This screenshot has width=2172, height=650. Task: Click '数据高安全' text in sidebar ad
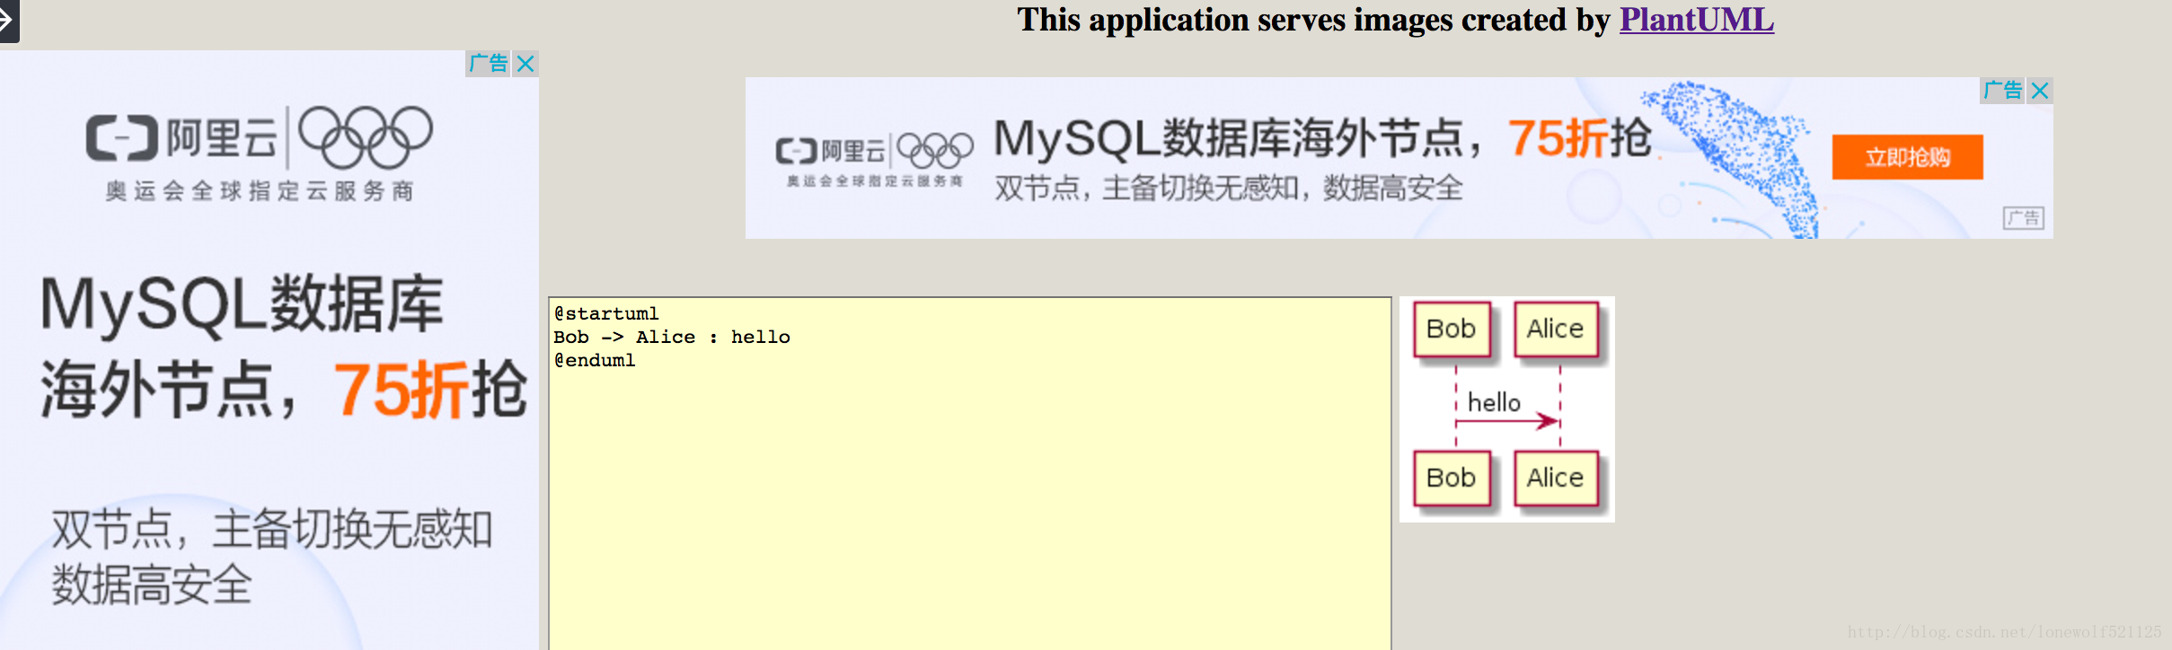[152, 584]
